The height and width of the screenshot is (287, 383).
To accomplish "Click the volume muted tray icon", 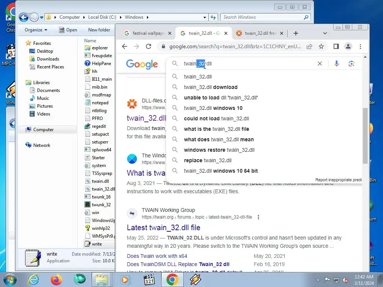I will pos(345,280).
